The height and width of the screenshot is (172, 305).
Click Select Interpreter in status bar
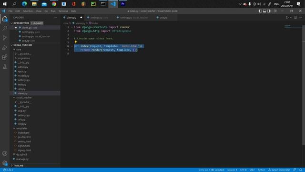tap(279, 170)
